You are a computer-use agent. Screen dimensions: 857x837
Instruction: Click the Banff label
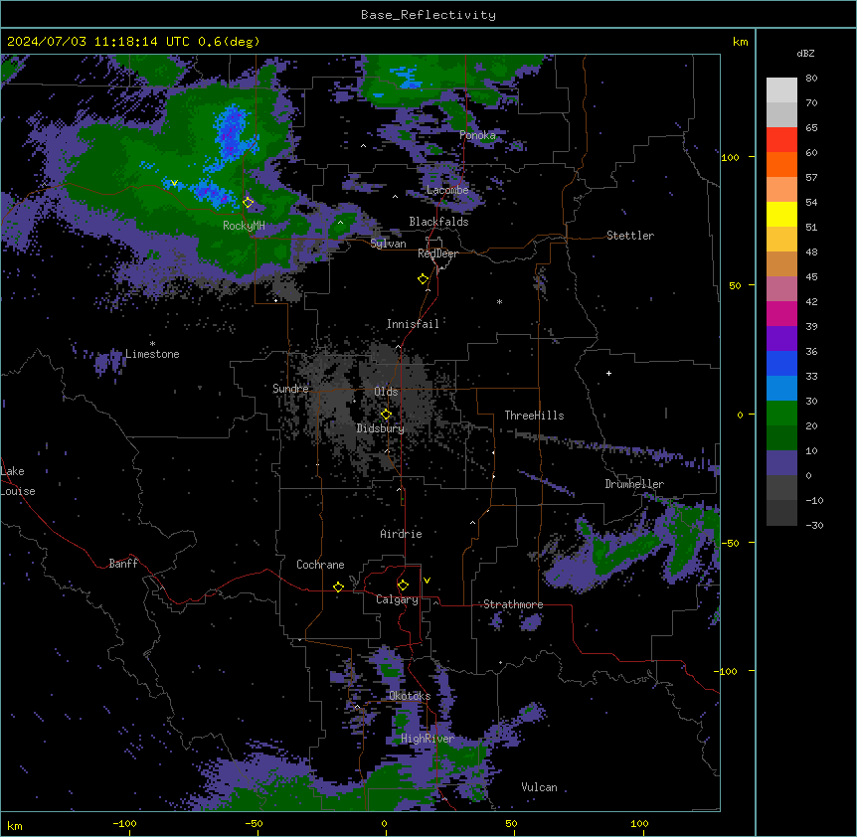(123, 564)
